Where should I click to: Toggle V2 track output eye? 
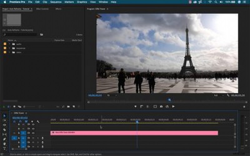point(33,129)
